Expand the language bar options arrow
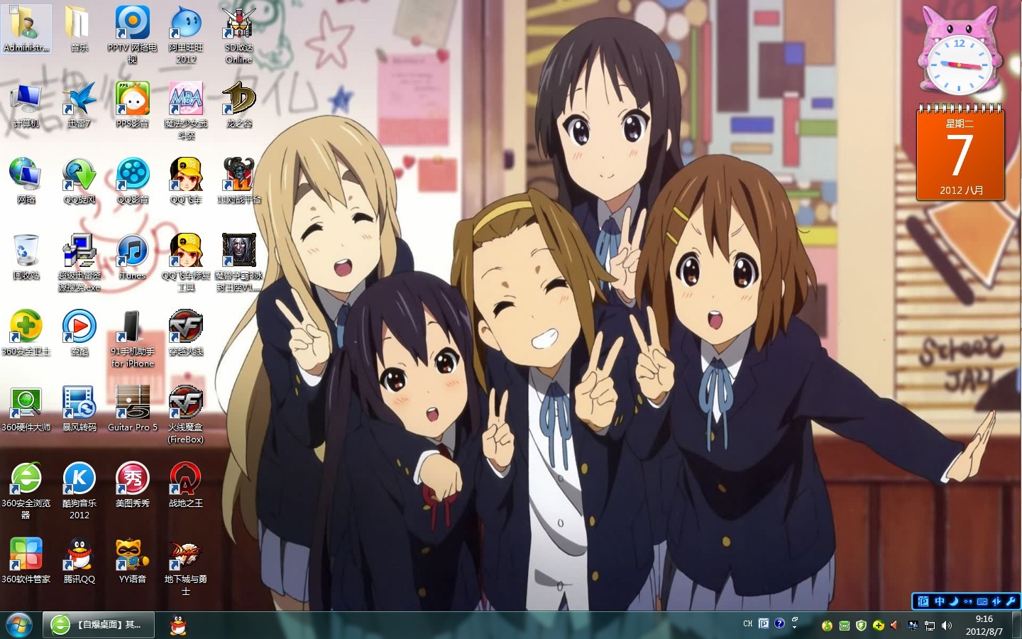1022x639 pixels. pyautogui.click(x=795, y=628)
